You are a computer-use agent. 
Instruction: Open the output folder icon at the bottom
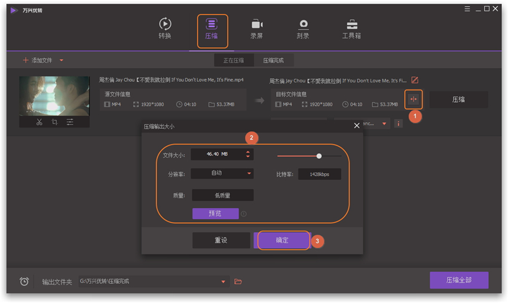(238, 282)
